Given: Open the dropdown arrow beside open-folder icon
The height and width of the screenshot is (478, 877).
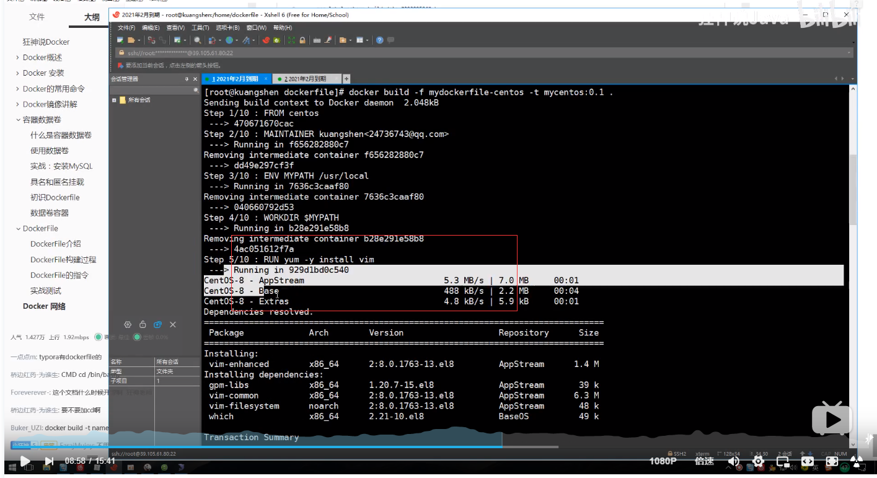Looking at the screenshot, I should [x=139, y=40].
